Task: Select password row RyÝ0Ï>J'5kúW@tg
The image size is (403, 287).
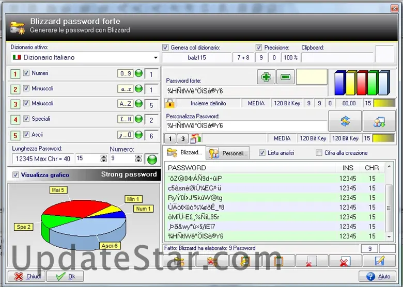Action: pos(275,198)
